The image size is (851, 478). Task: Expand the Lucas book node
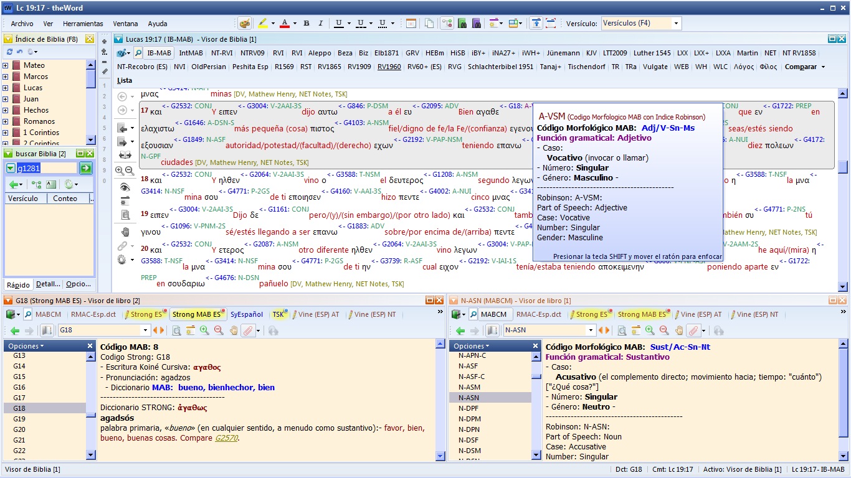point(6,88)
